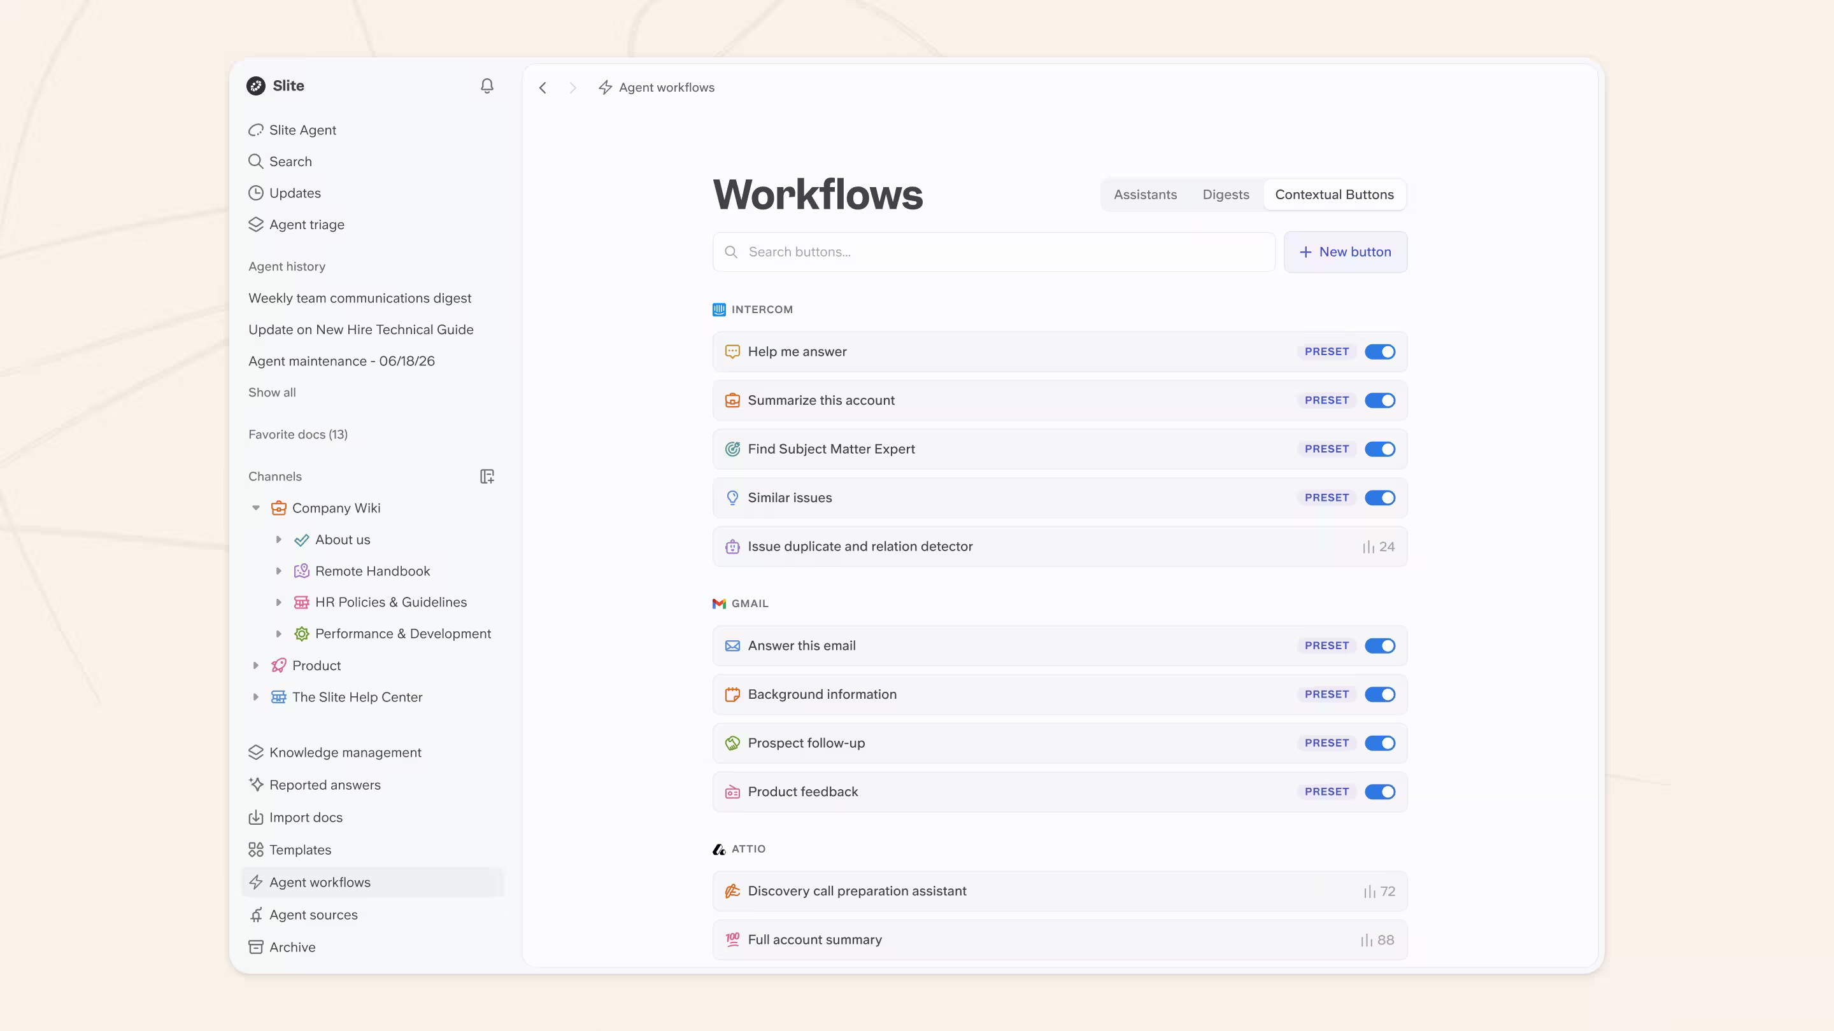Click the new channel icon beside Channels

tap(487, 477)
